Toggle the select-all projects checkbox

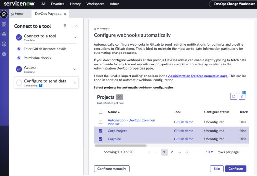point(100,112)
